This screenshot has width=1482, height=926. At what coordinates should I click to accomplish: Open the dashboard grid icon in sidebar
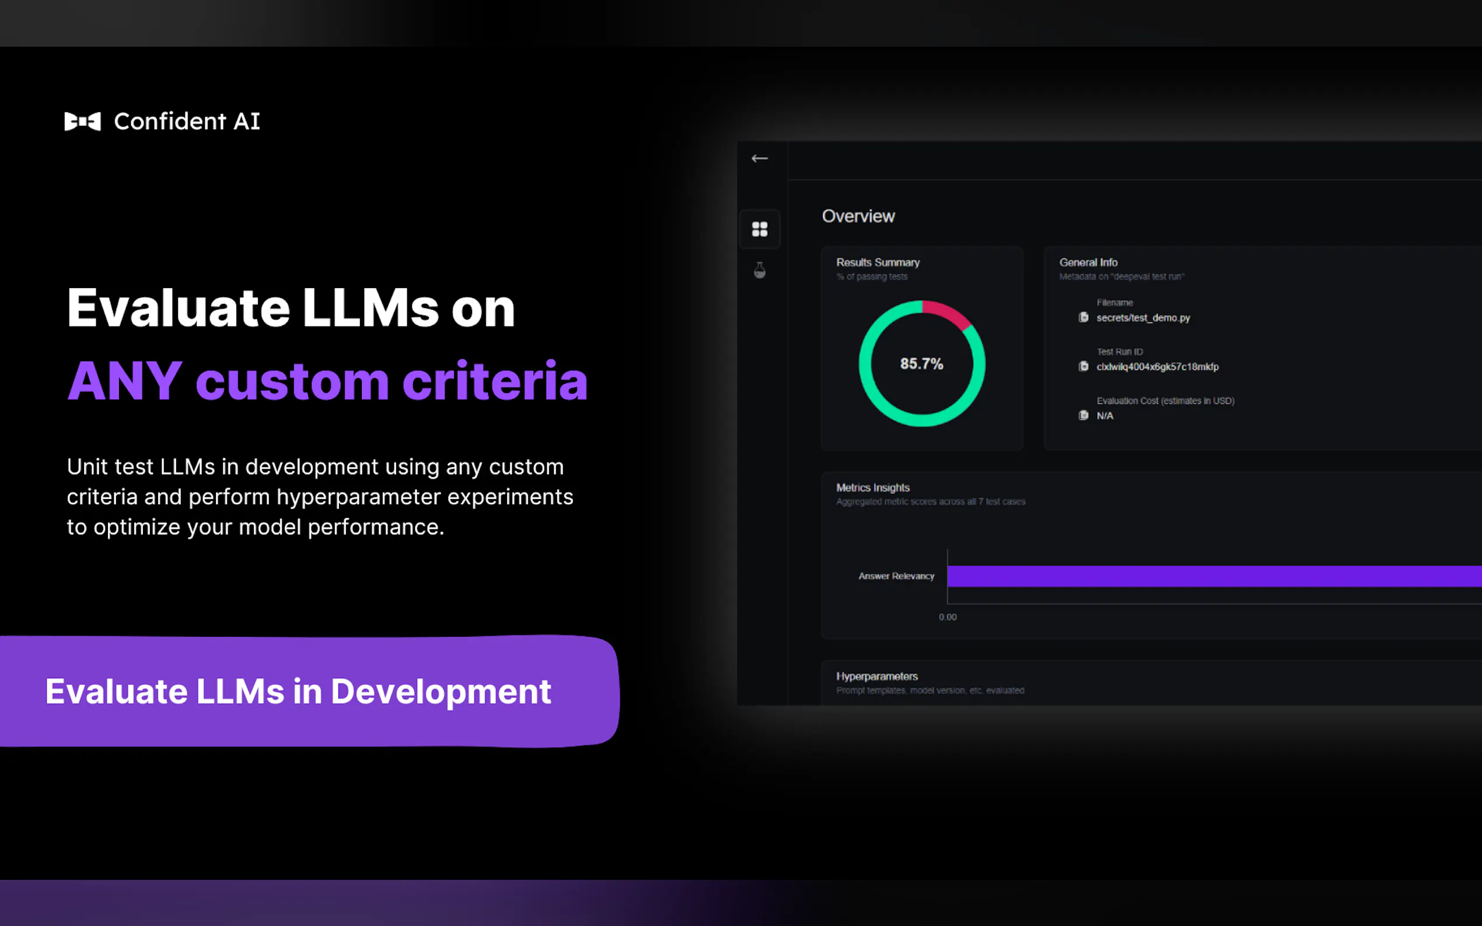pos(760,229)
